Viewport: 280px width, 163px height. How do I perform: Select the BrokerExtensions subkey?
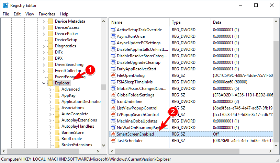tap(77, 145)
